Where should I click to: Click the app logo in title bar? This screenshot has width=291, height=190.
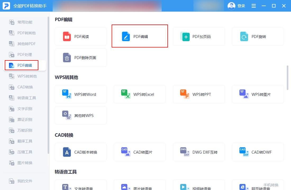tap(6, 6)
